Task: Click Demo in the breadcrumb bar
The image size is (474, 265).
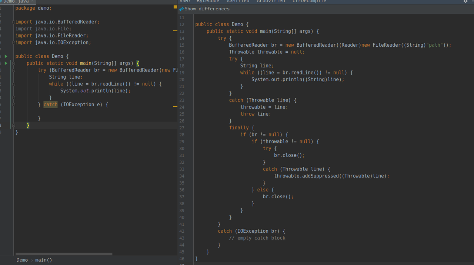Action: click(22, 260)
